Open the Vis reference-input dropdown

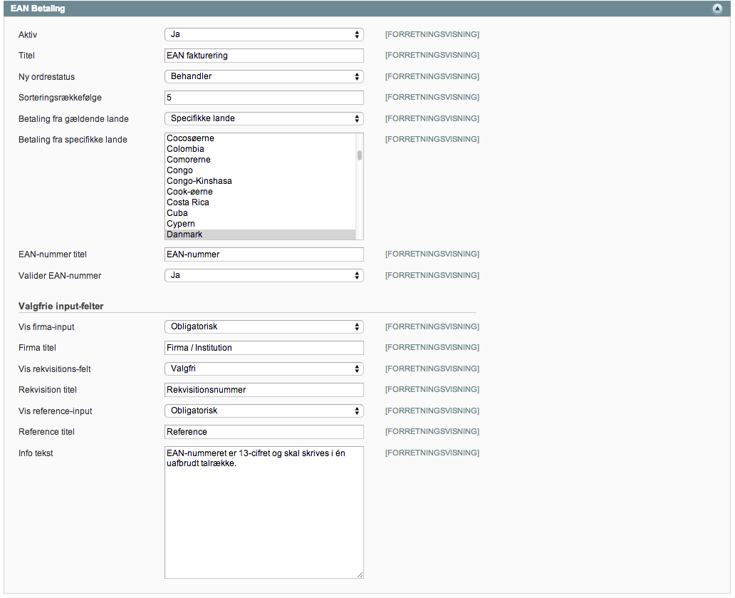pyautogui.click(x=264, y=411)
